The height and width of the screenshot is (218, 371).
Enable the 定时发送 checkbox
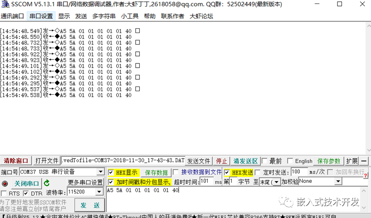coord(258,172)
